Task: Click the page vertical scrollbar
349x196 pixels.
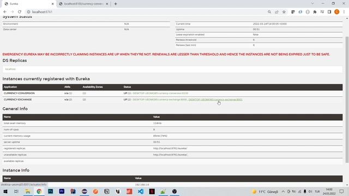Action: (347, 100)
